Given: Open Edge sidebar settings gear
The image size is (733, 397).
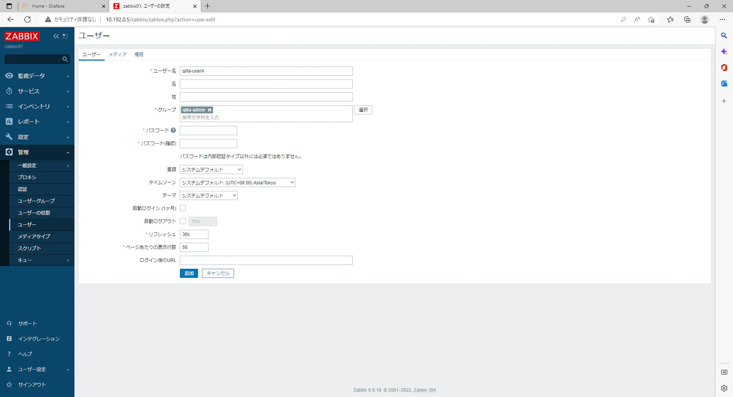Looking at the screenshot, I should [x=724, y=388].
